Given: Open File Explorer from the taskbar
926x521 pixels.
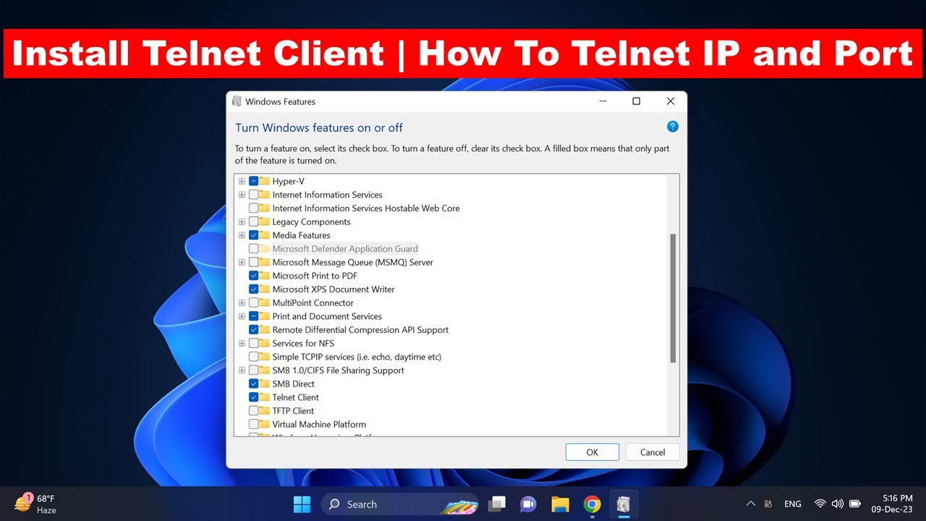Looking at the screenshot, I should click(560, 504).
